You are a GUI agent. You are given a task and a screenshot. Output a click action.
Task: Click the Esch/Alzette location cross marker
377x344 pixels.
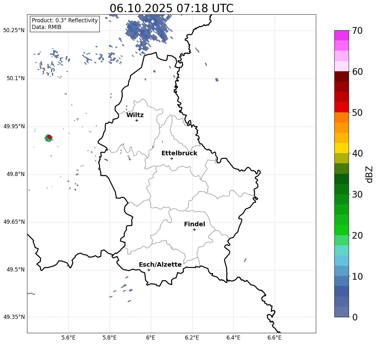coord(149,270)
